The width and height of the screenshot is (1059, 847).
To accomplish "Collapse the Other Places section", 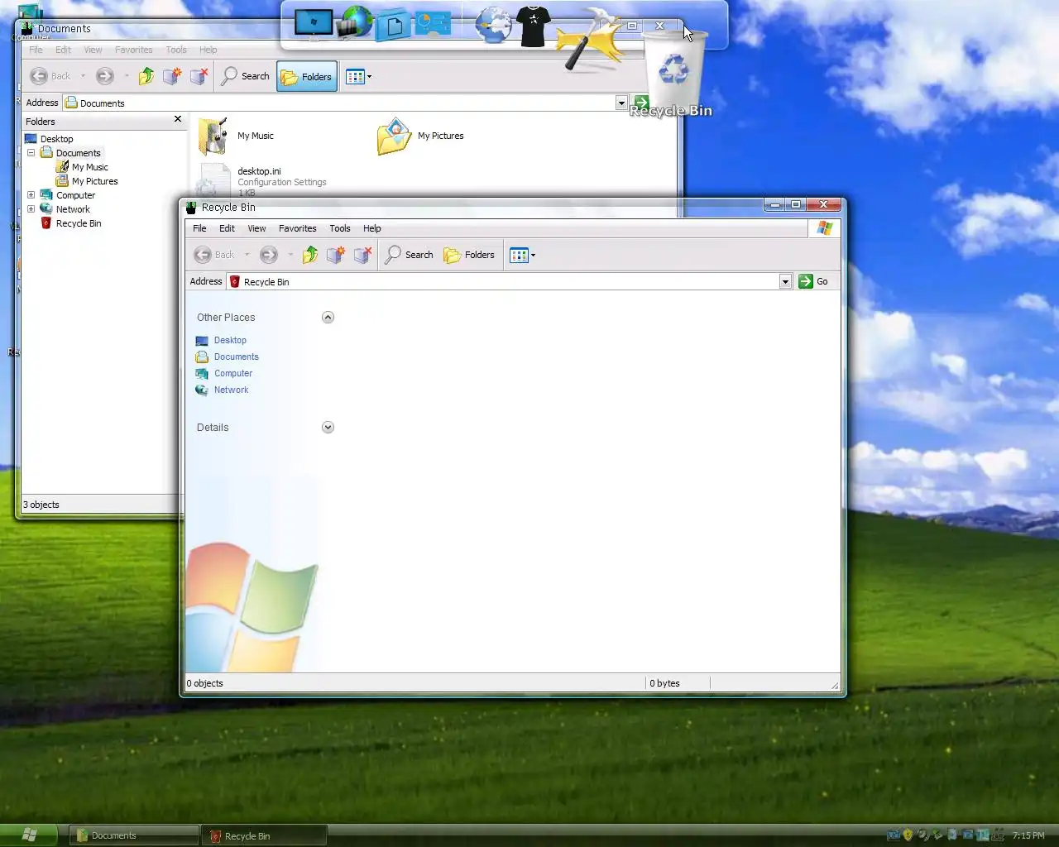I will [x=328, y=318].
